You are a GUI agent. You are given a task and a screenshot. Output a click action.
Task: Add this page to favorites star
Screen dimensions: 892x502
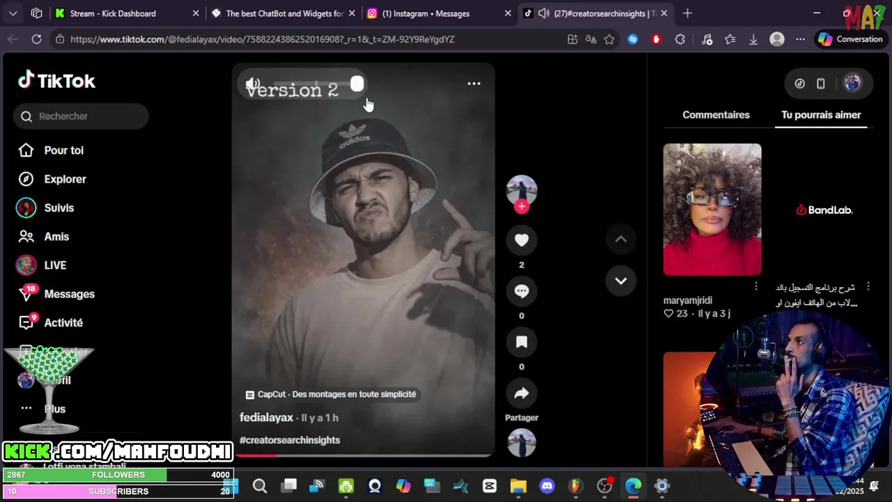coord(610,40)
